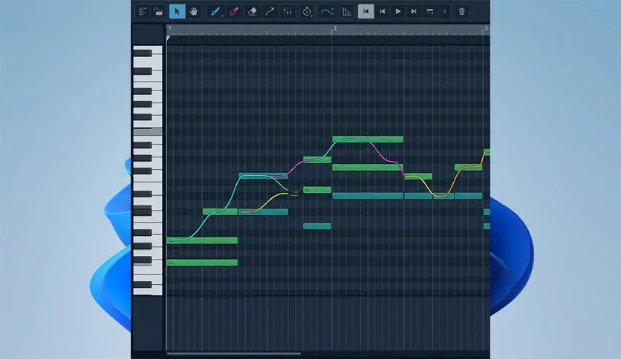Click the skip-to-next transport button

tap(414, 11)
